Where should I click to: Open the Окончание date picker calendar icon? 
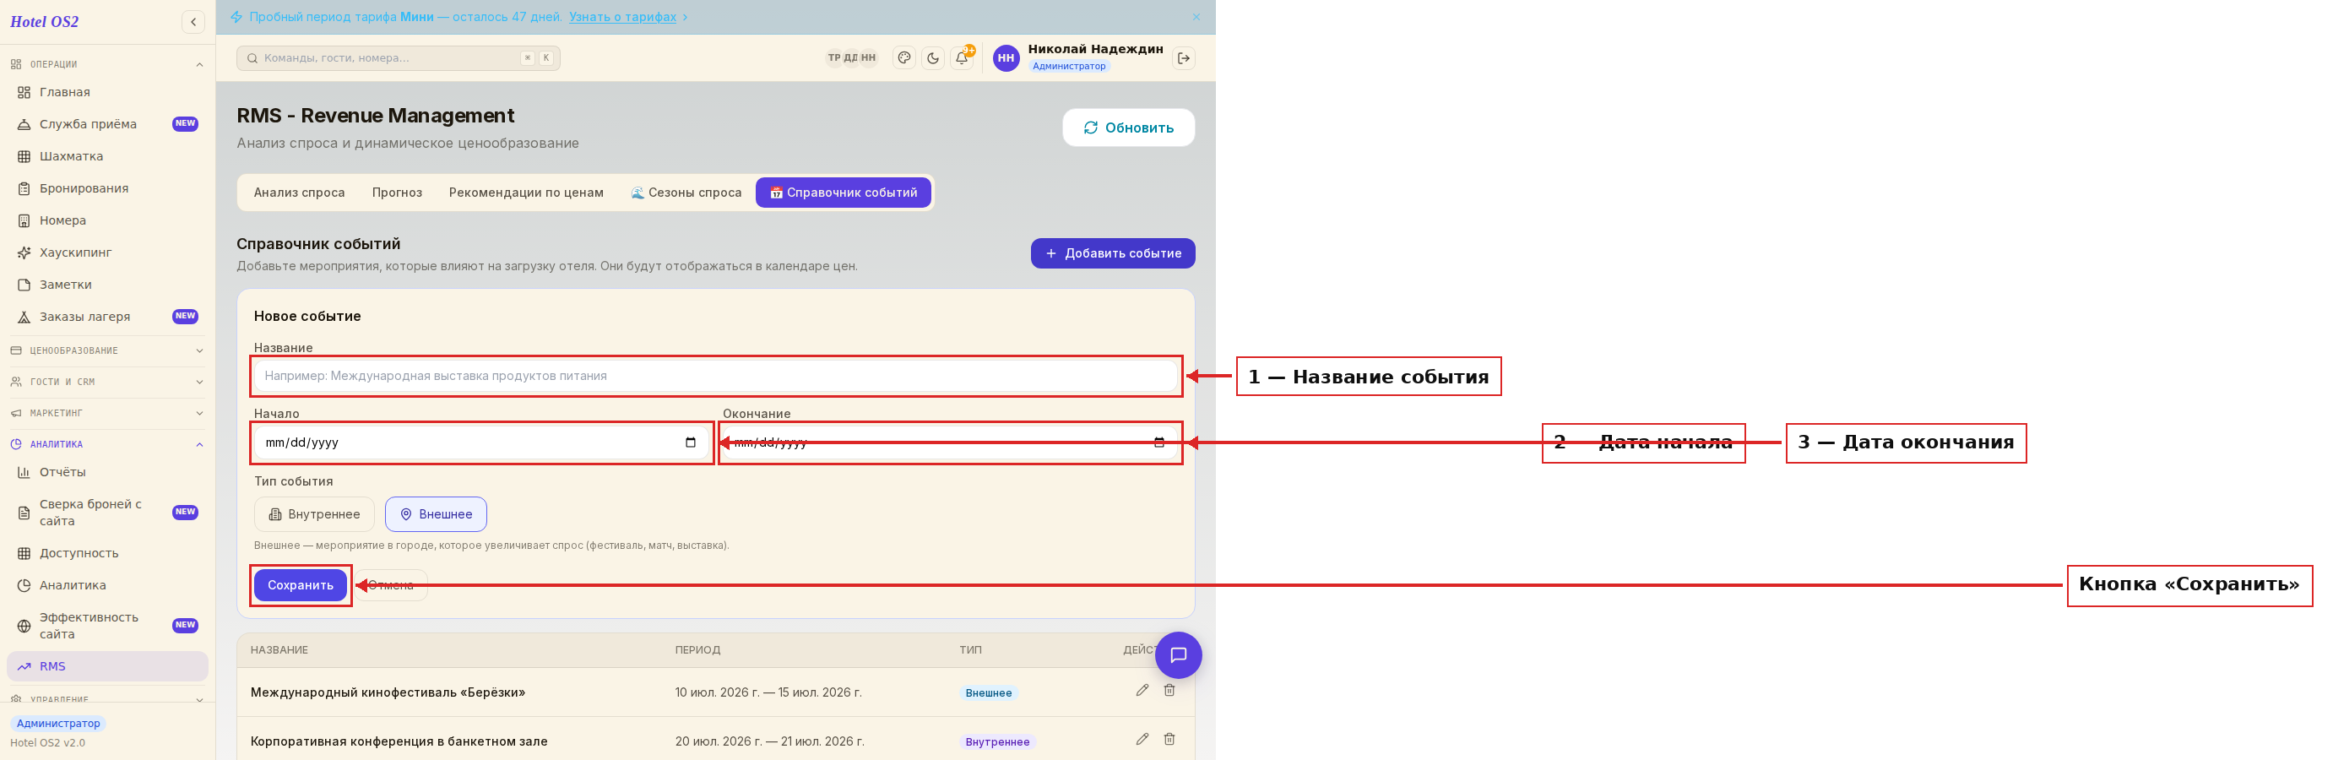point(1159,443)
